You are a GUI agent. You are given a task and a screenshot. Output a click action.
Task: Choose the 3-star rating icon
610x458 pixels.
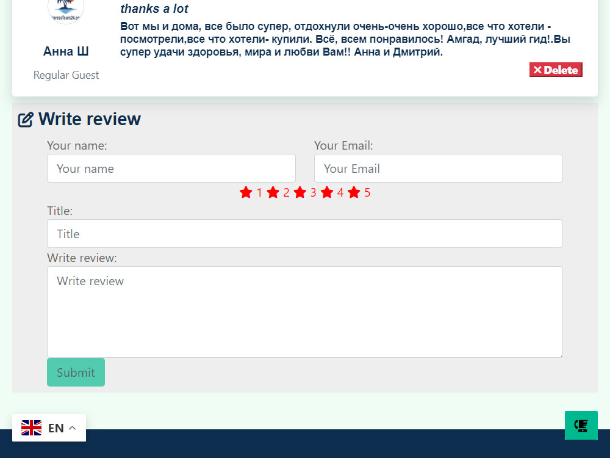click(x=300, y=192)
